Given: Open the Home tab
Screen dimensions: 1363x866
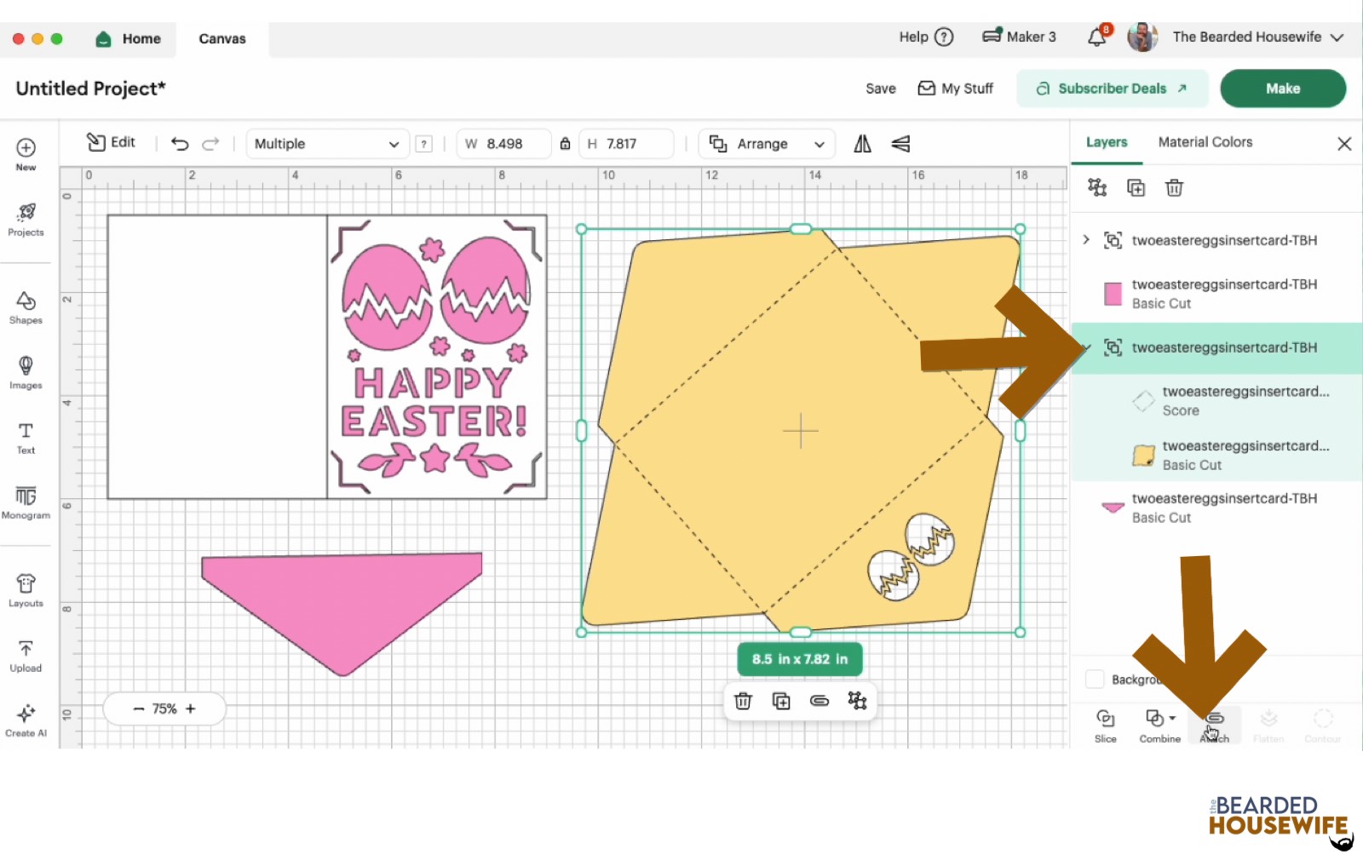Looking at the screenshot, I should [x=128, y=38].
